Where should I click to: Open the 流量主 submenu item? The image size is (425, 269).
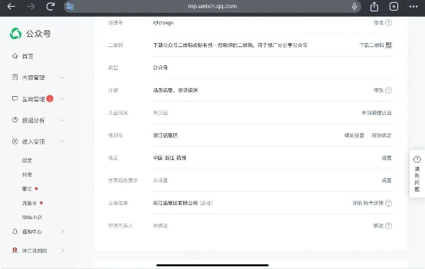click(x=29, y=203)
